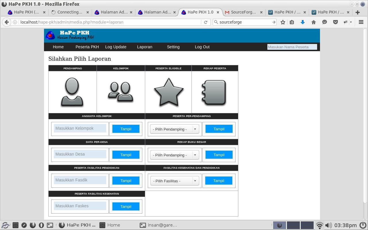Open the Peserta Eligible star icon
368x230 pixels.
click(x=168, y=91)
